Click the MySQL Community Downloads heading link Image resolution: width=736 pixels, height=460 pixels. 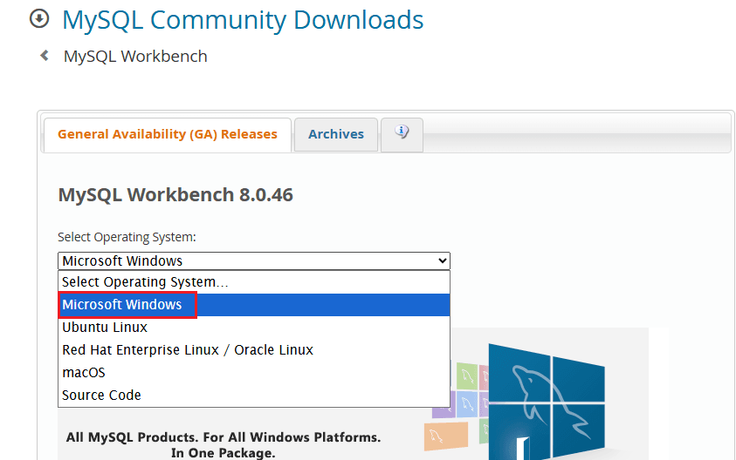243,20
